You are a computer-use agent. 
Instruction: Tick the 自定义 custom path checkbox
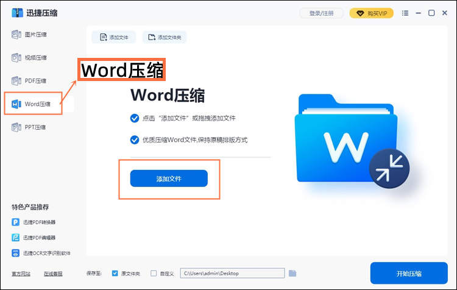154,274
